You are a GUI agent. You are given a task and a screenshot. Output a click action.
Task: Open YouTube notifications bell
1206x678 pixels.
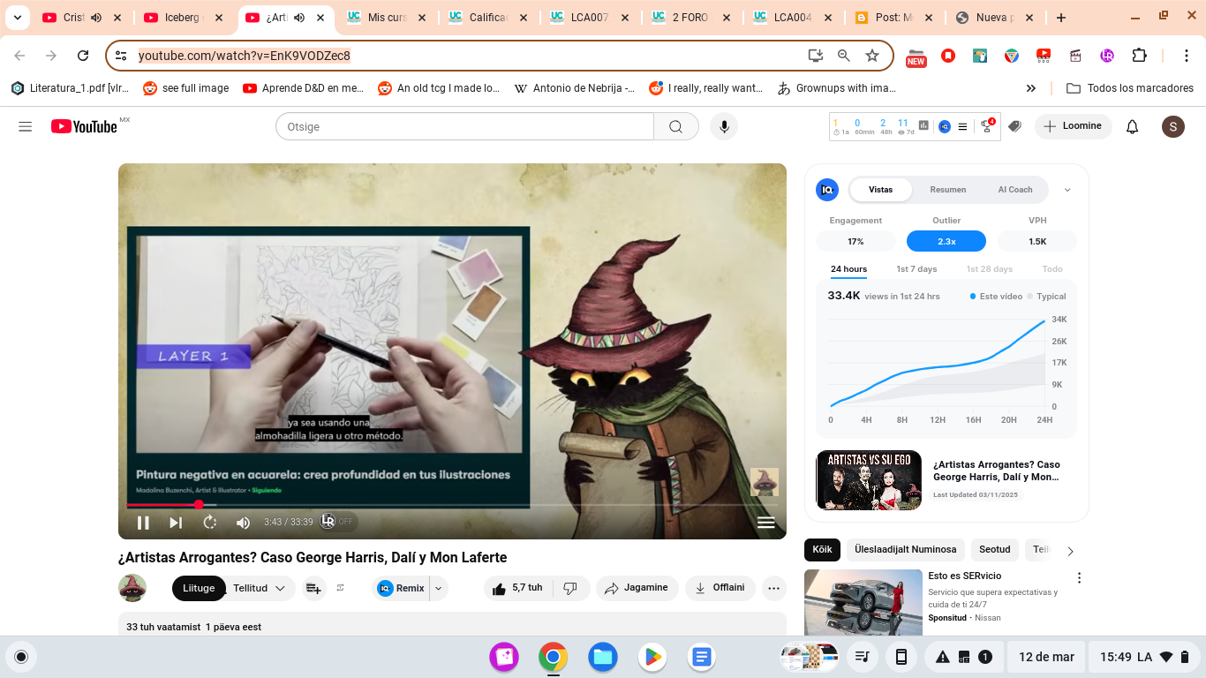1133,127
